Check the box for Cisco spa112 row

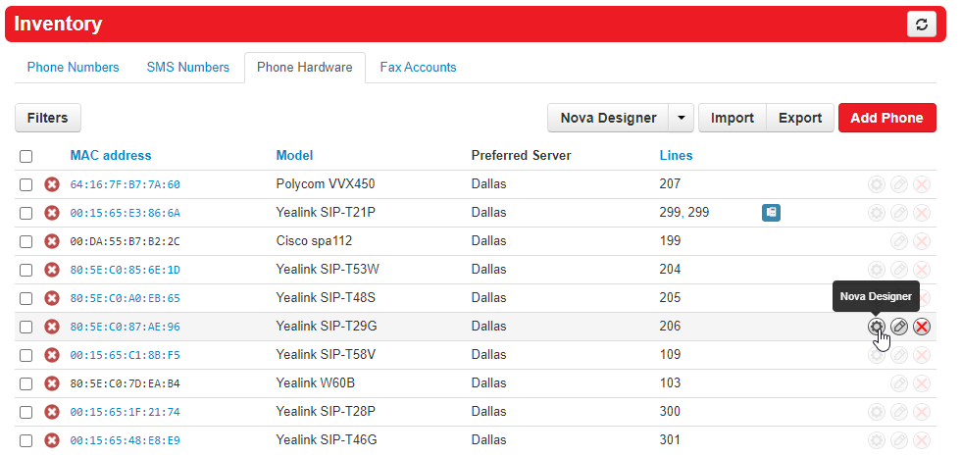point(26,241)
